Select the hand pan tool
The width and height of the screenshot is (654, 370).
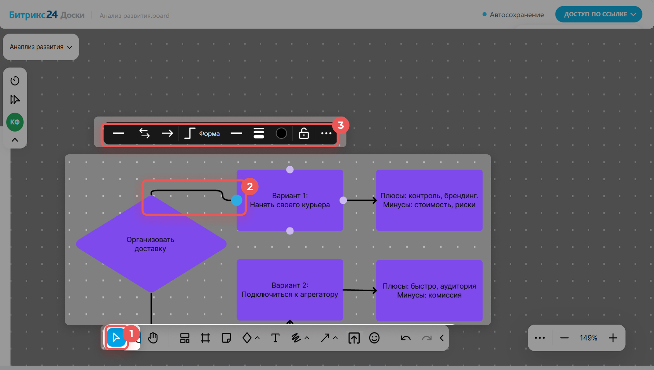[153, 338]
